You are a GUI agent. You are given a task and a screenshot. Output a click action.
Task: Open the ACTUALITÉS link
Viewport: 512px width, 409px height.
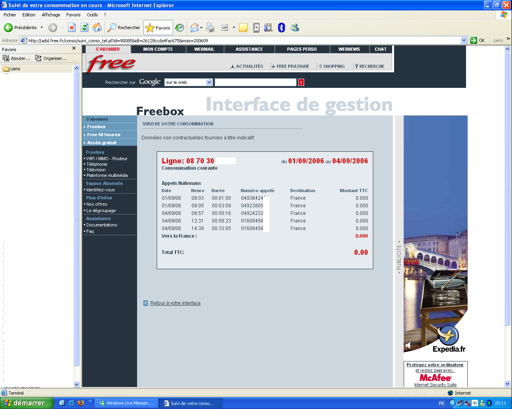pos(247,66)
